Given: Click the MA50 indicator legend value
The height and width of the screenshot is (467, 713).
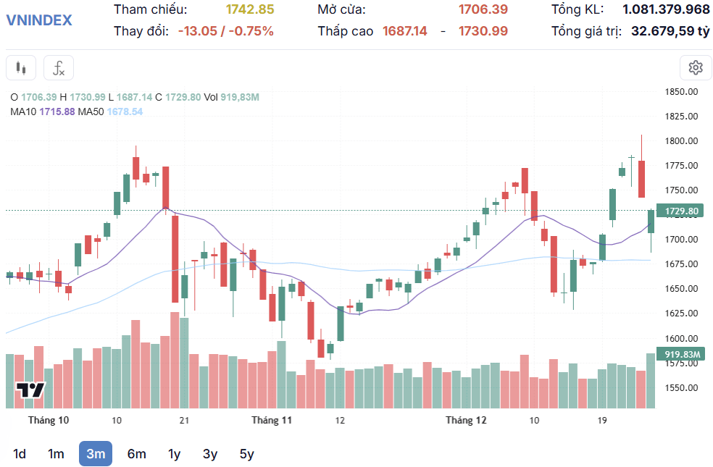Looking at the screenshot, I should (x=125, y=112).
